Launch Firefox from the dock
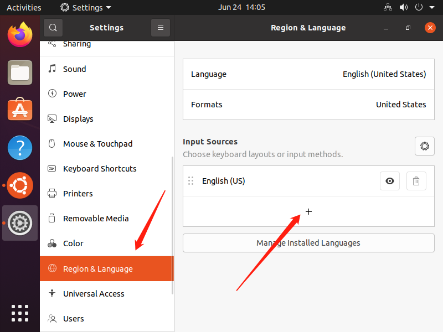Viewport: 443px width, 332px height. coord(20,35)
